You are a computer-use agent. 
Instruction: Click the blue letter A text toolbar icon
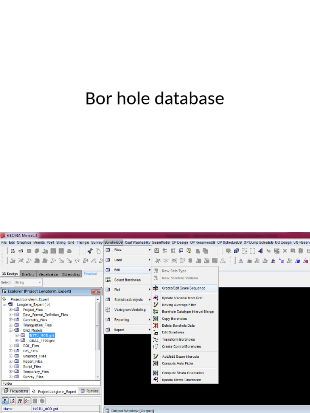click(260, 251)
